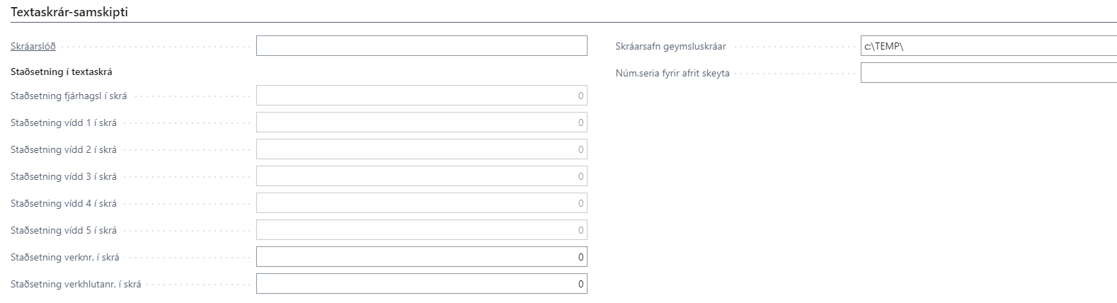The width and height of the screenshot is (1117, 303).
Task: Click the Skráarsafn geymsluskráar field containing c:\TEMP\
Action: 987,46
